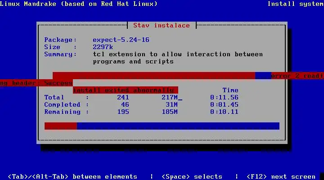Click the Remaining time 0:10.11

point(224,112)
